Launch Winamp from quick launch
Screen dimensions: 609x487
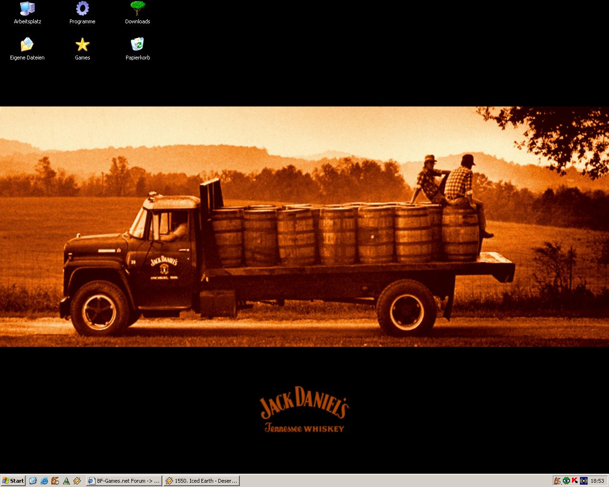point(77,481)
